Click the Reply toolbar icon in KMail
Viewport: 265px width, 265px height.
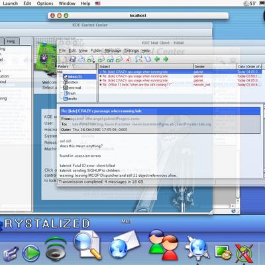(x=101, y=59)
